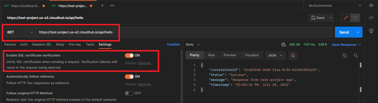Switch to edit mode pencil icon
The height and width of the screenshot is (103, 378).
pos(346,18)
